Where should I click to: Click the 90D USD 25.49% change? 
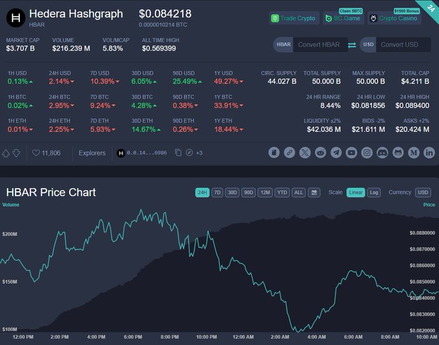[187, 81]
